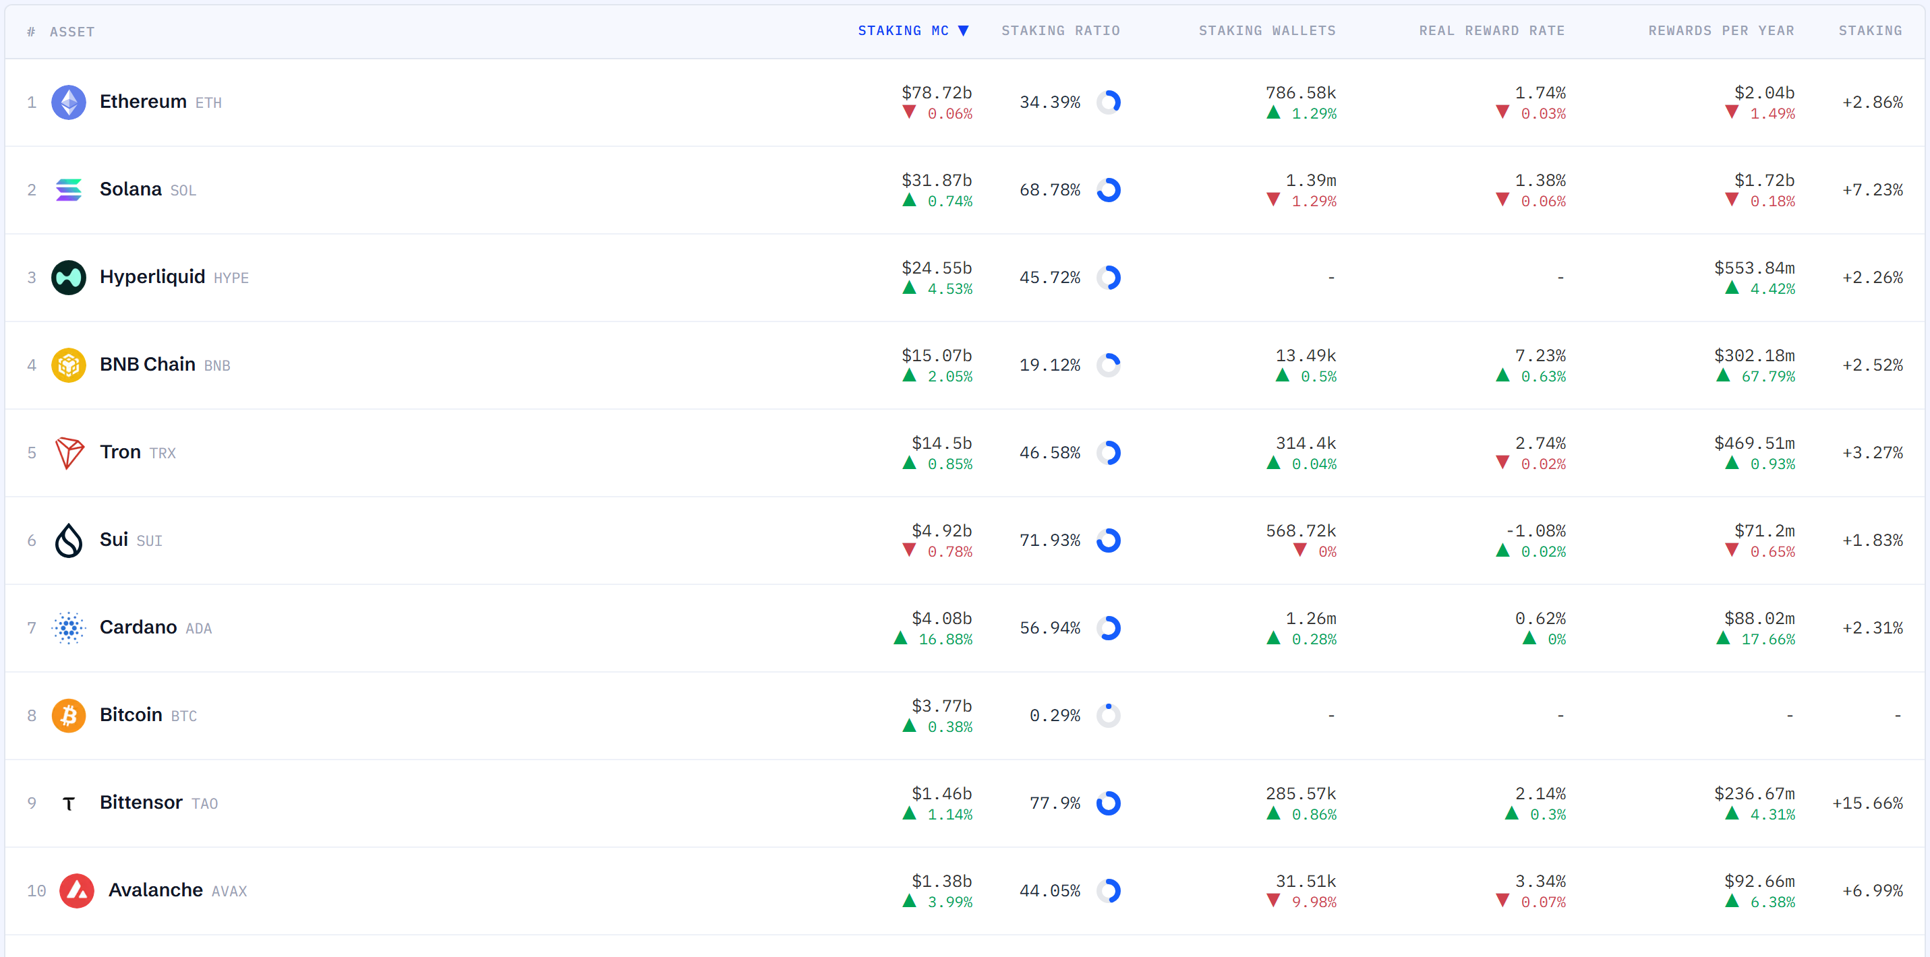
Task: Click Bittensor's +15.66% staking value
Action: pos(1868,803)
